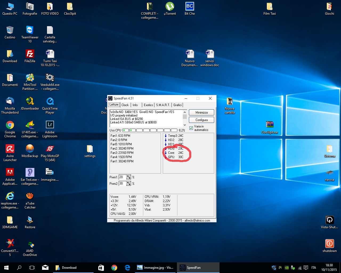The image size is (341, 273).
Task: Open the Windows Start menu
Action: (x=6, y=268)
